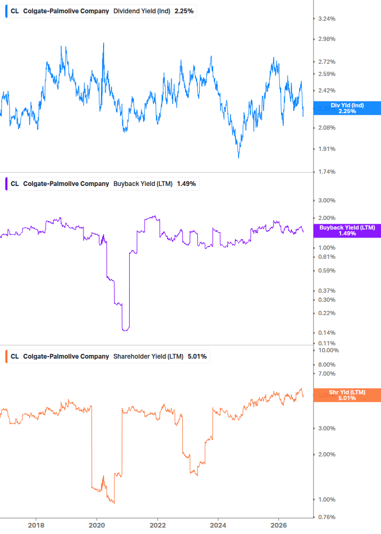
Task: Click the 1.91% dividend yield axis label
Action: pyautogui.click(x=327, y=149)
